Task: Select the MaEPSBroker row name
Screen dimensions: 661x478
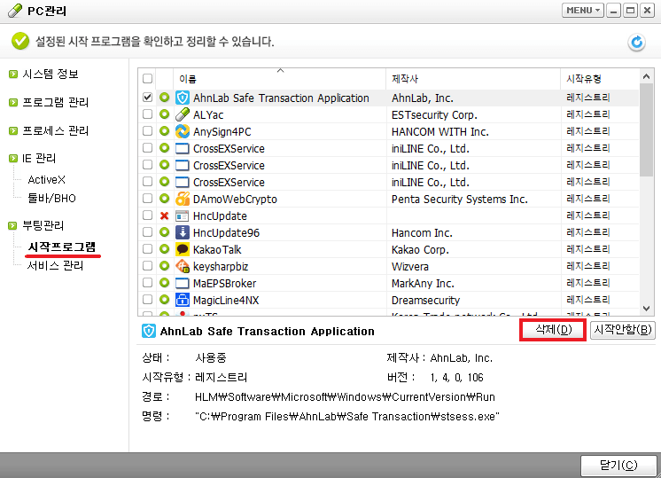Action: (225, 284)
